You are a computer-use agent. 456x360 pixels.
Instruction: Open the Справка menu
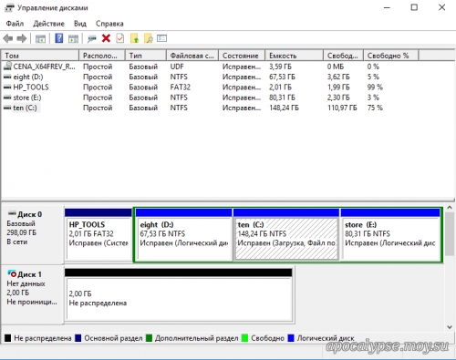pos(109,24)
